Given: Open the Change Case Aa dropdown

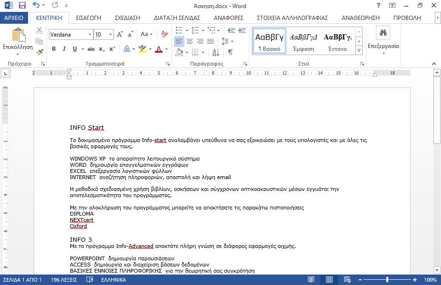Looking at the screenshot, I should (x=146, y=34).
